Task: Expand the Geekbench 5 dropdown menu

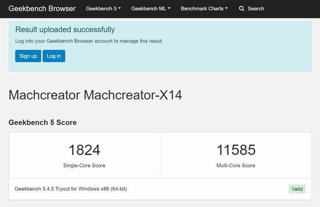Action: [x=103, y=9]
